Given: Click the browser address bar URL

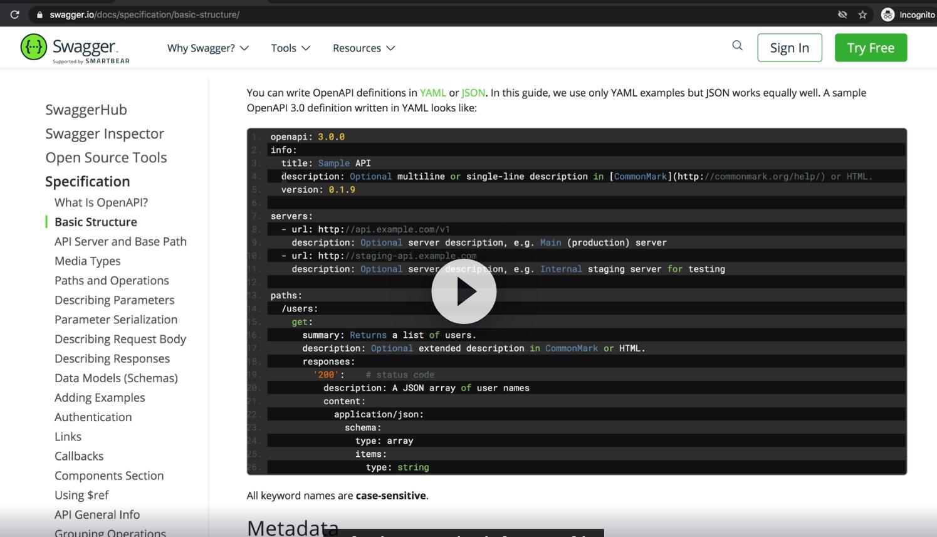Looking at the screenshot, I should tap(145, 14).
